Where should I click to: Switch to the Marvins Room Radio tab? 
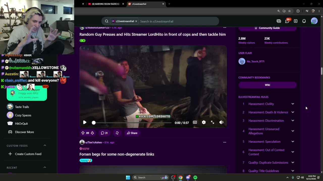point(104,4)
